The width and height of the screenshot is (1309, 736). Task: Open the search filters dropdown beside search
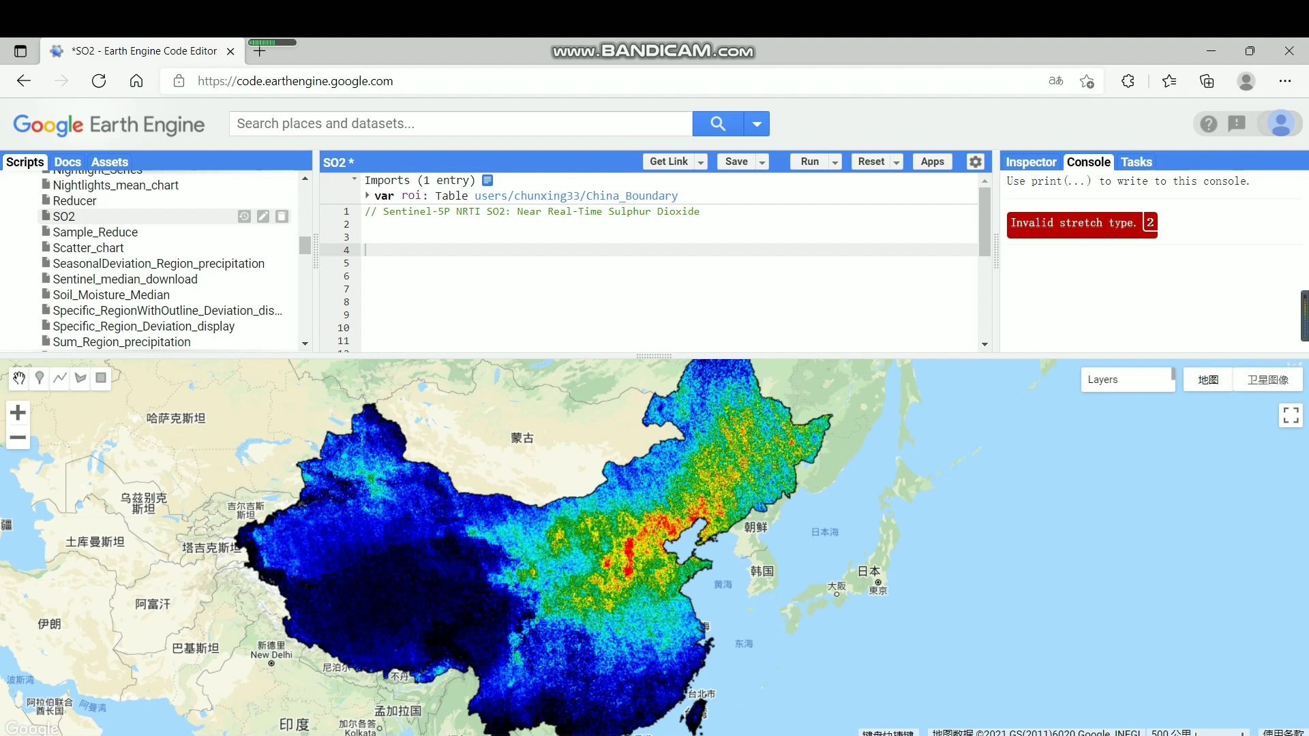tap(756, 123)
